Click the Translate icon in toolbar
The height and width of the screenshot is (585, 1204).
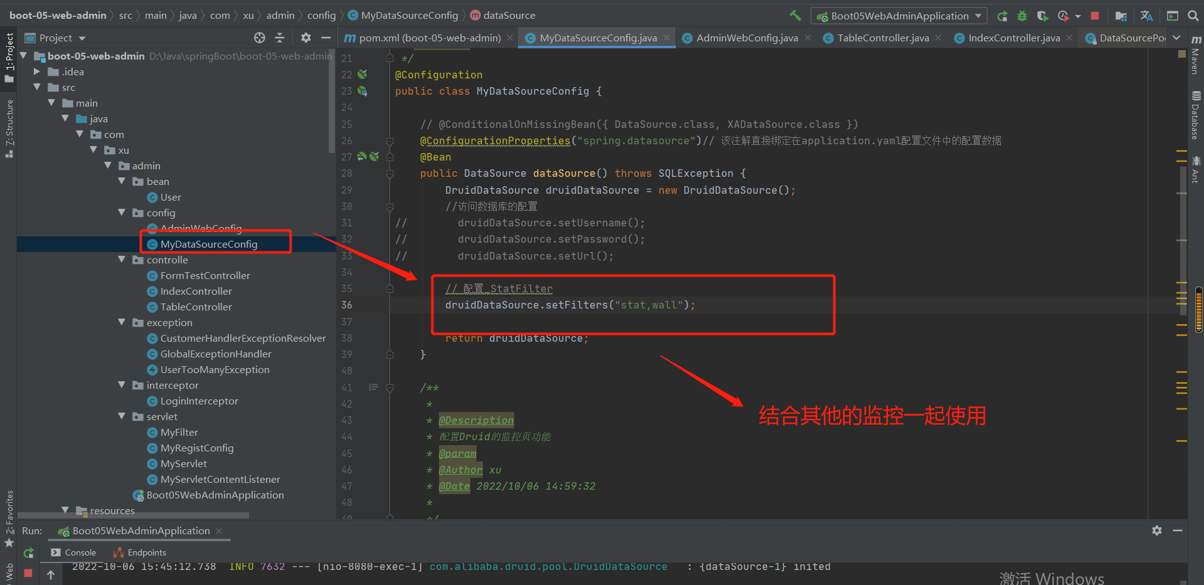pyautogui.click(x=1147, y=16)
